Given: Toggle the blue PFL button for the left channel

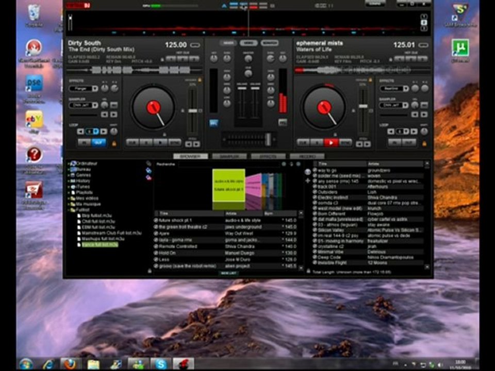Looking at the screenshot, I should tap(213, 123).
